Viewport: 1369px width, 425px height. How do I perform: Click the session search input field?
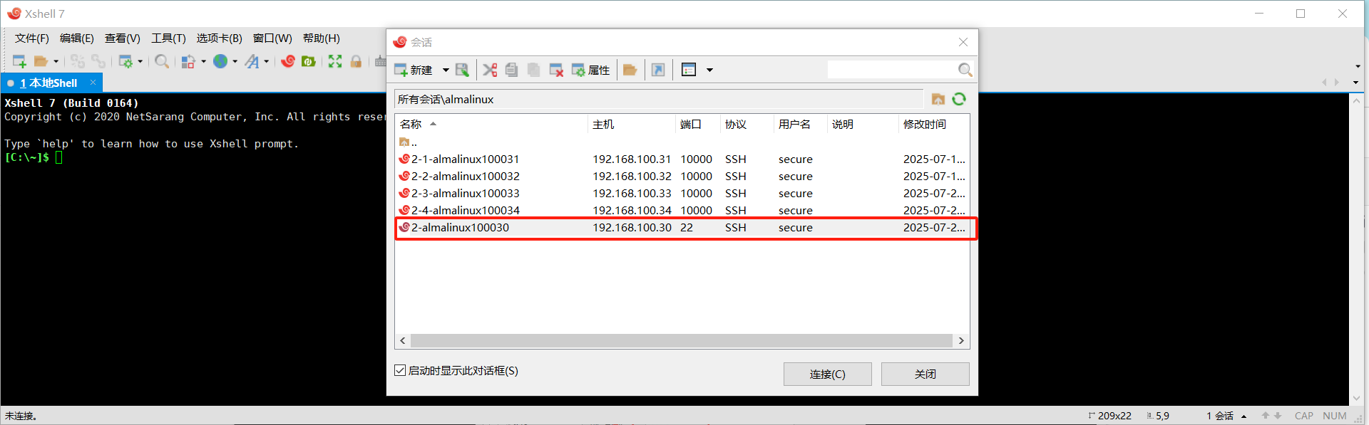point(891,69)
